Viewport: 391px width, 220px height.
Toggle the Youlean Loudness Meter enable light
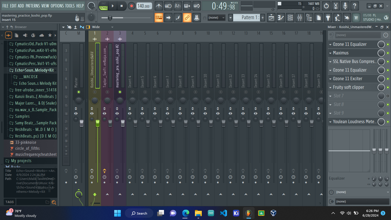click(388, 122)
